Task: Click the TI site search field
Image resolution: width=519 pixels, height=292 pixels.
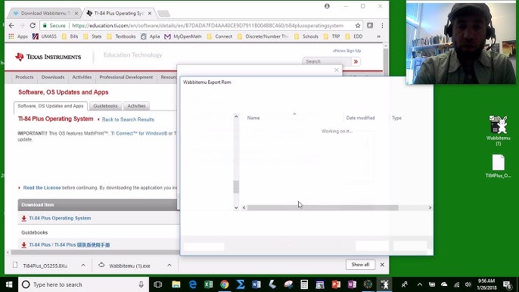Action: [326, 61]
